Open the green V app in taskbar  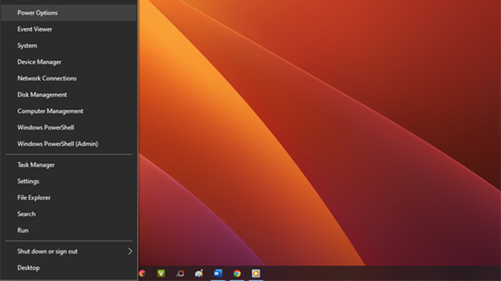(161, 273)
